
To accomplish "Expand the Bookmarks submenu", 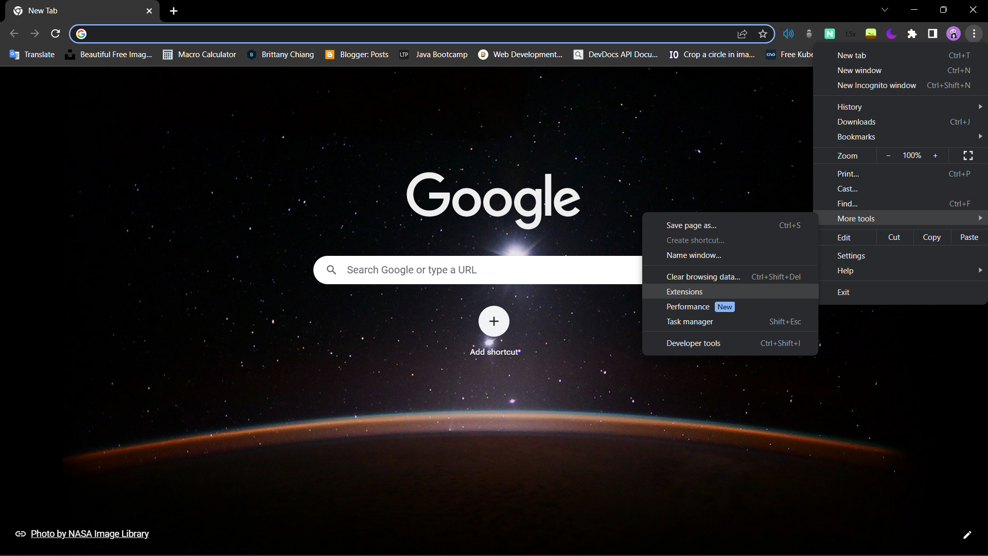I will pos(901,137).
